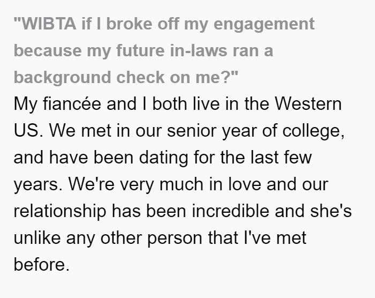Click the words "last few" in the paragraph
Viewport: 375px width, 298px height.
point(281,158)
